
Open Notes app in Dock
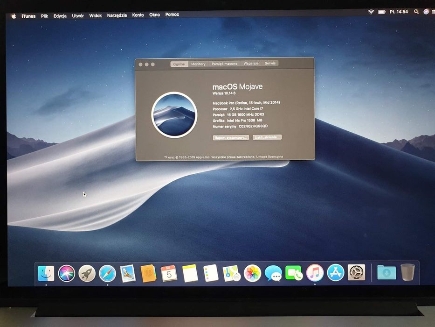pos(190,273)
